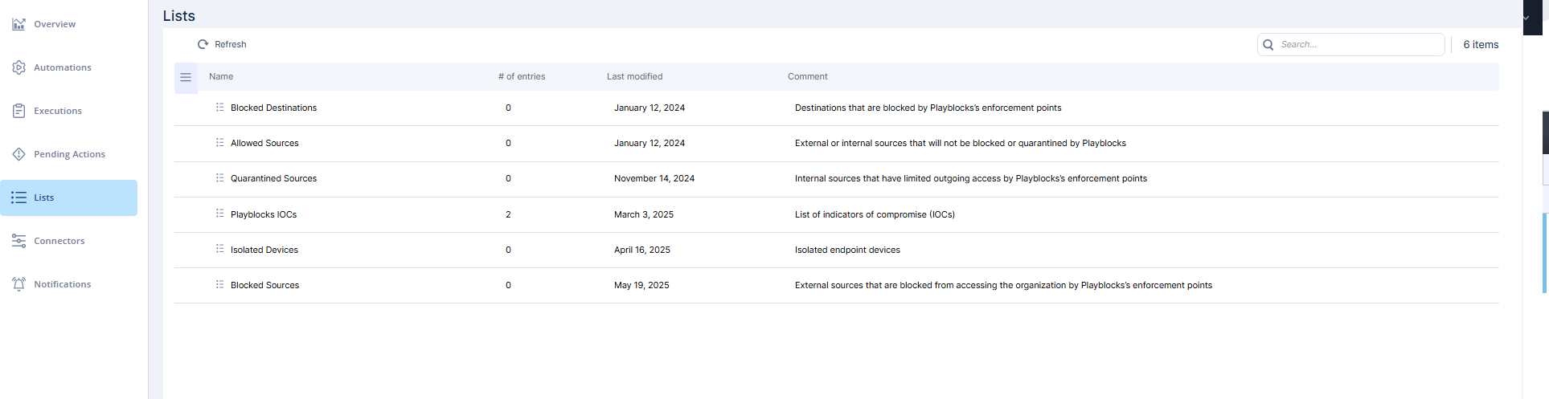The width and height of the screenshot is (1549, 399).
Task: Click the Executions clipboard icon
Action: (x=18, y=111)
